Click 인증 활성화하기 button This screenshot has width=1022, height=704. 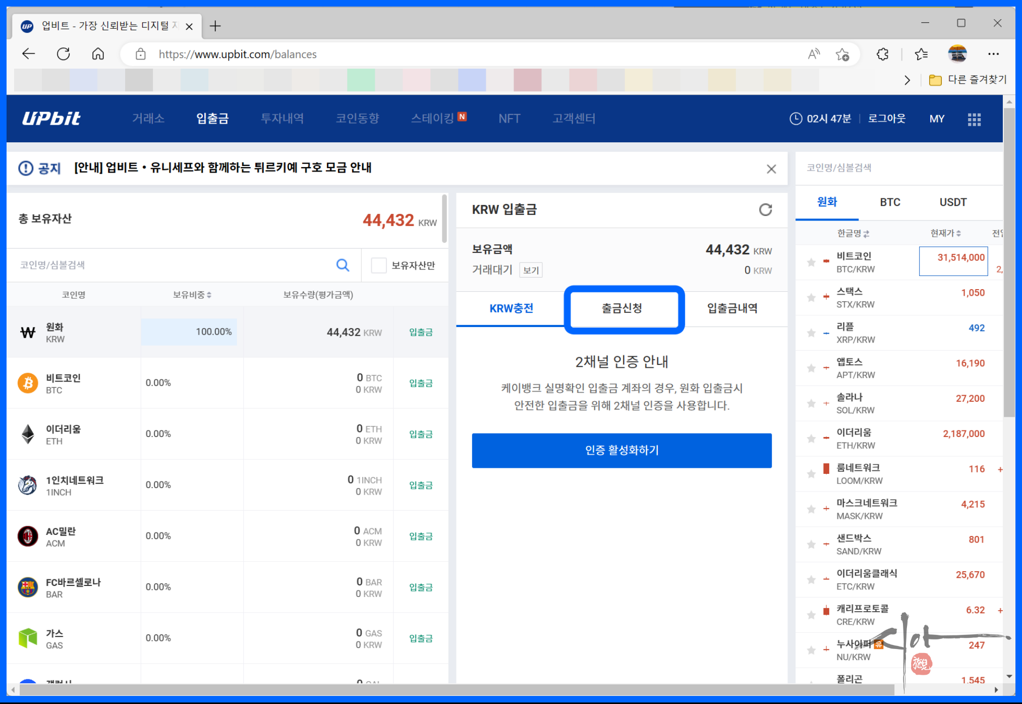pos(621,450)
